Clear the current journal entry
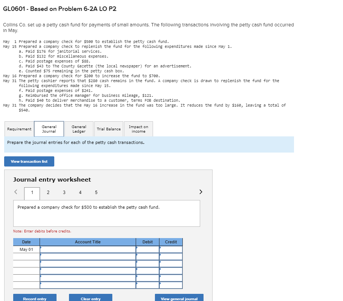 [90, 298]
